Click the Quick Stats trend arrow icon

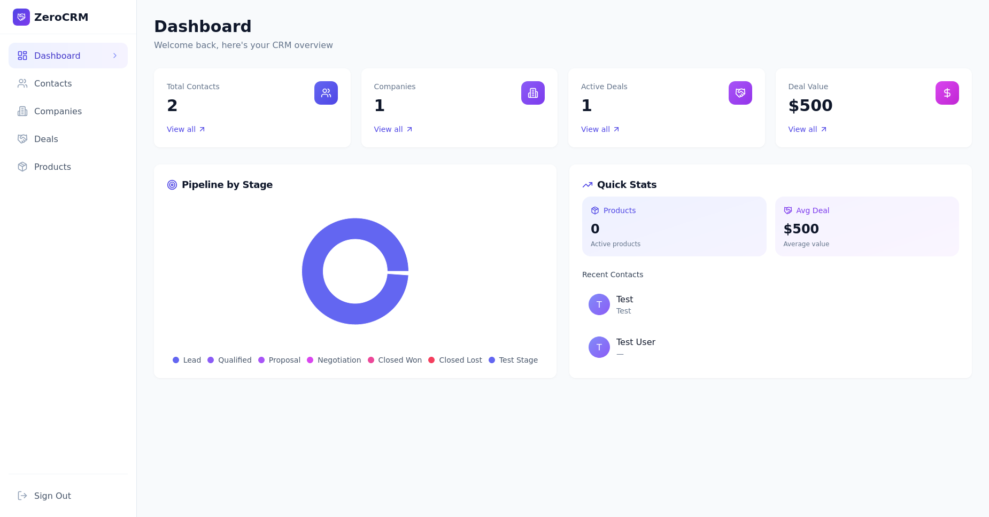587,185
